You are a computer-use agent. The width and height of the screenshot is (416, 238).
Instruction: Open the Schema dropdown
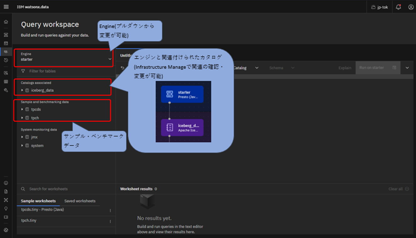282,68
